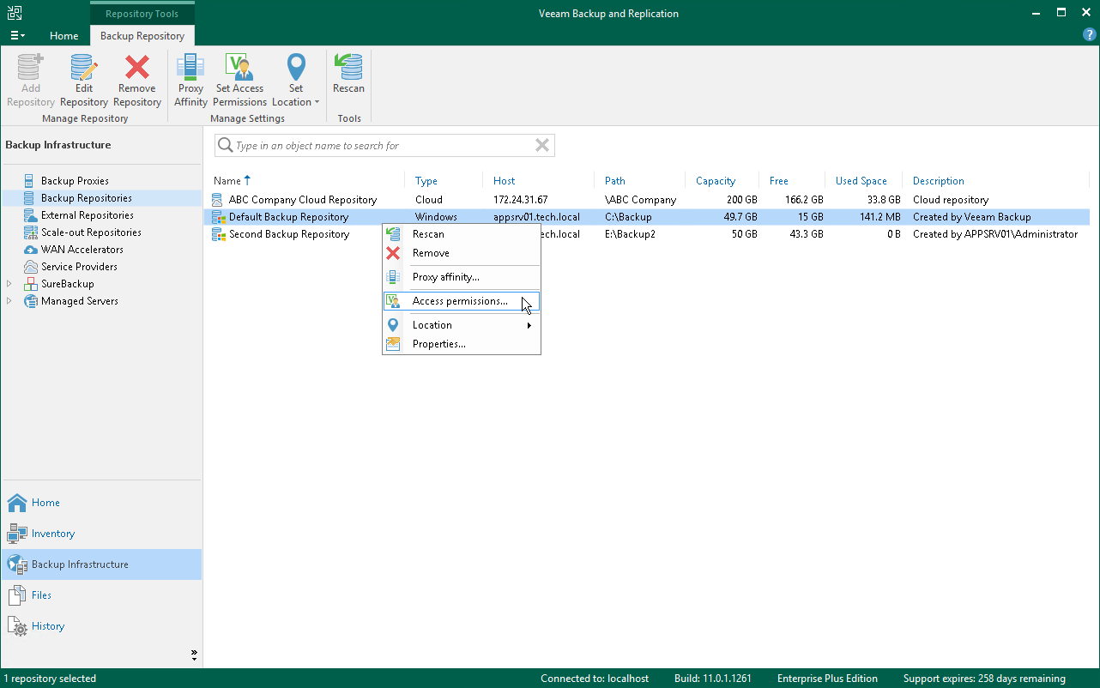Click the Add Repository ribbon icon
This screenshot has height=688, width=1100.
(x=31, y=67)
